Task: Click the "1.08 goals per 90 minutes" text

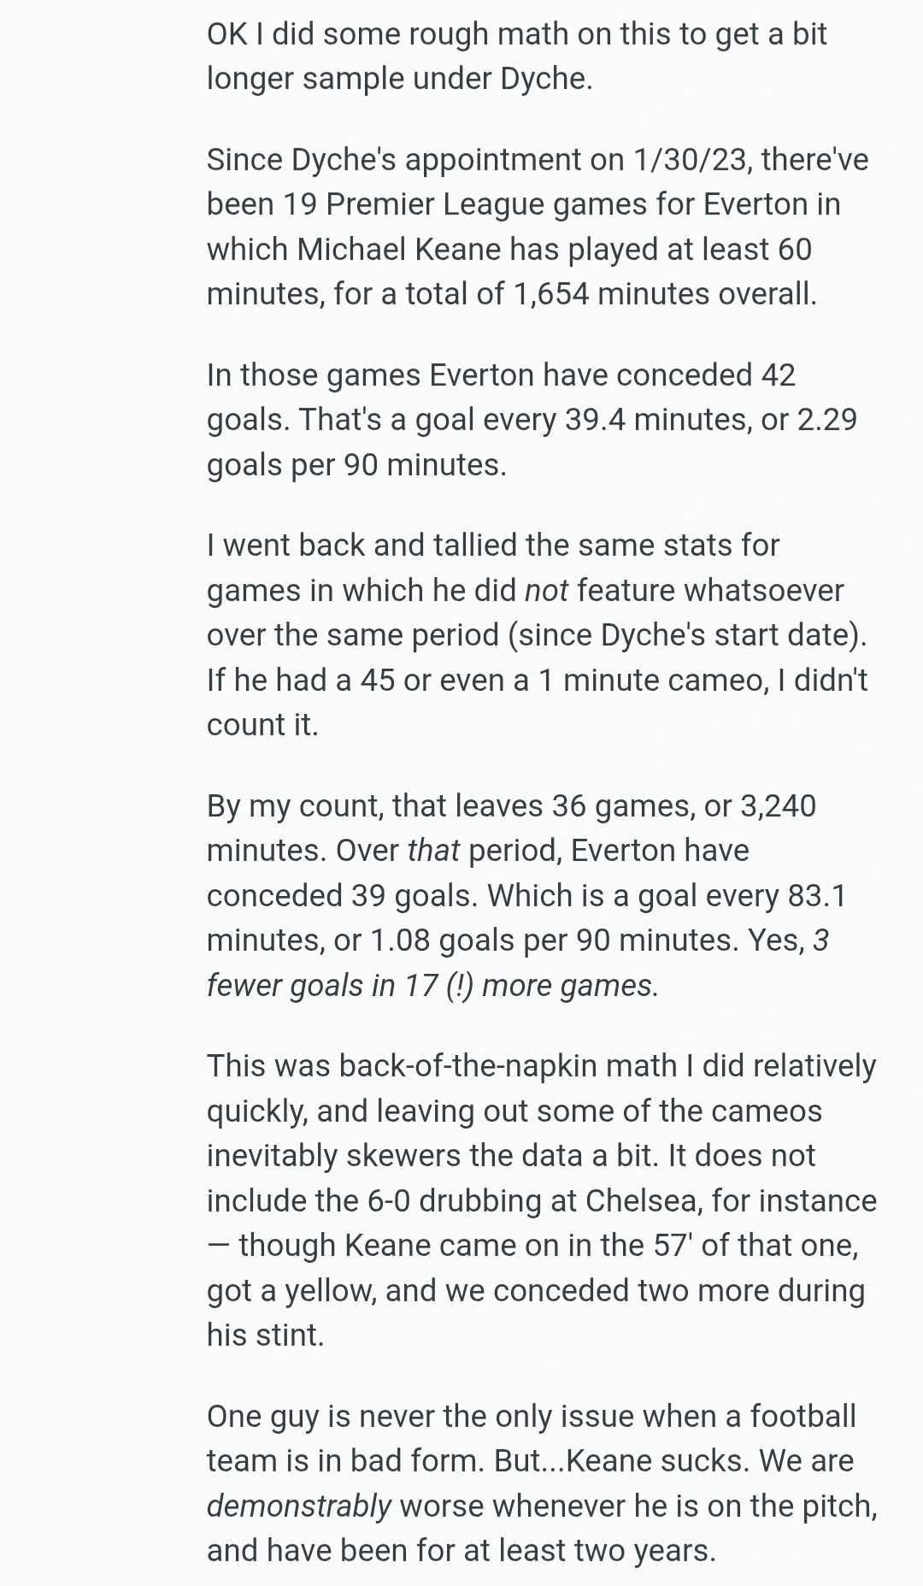Action: (554, 940)
